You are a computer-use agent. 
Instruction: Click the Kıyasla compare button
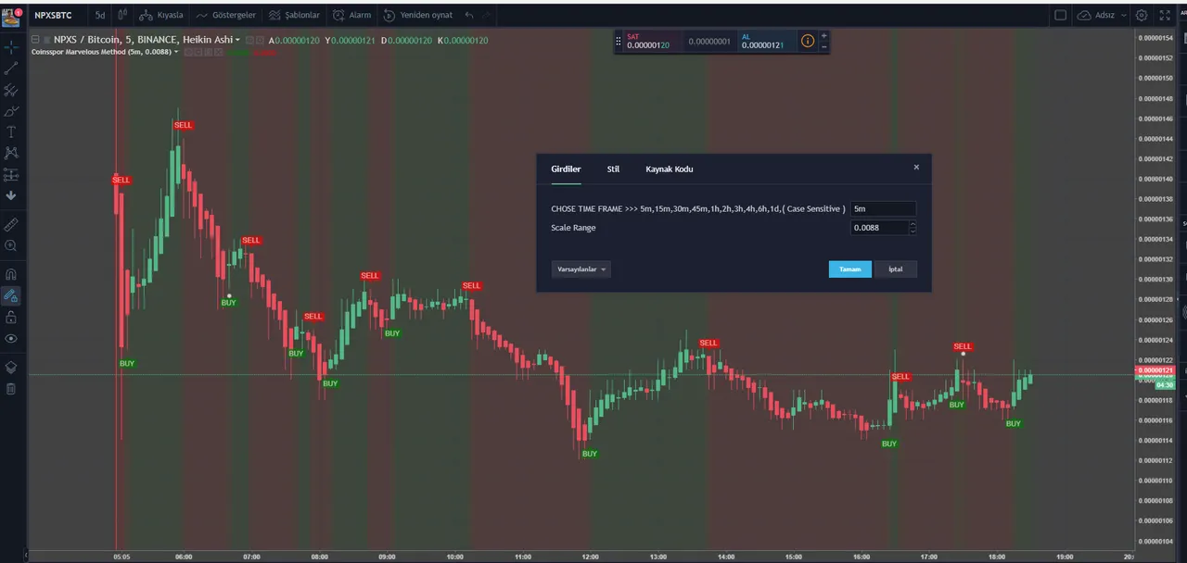(162, 16)
